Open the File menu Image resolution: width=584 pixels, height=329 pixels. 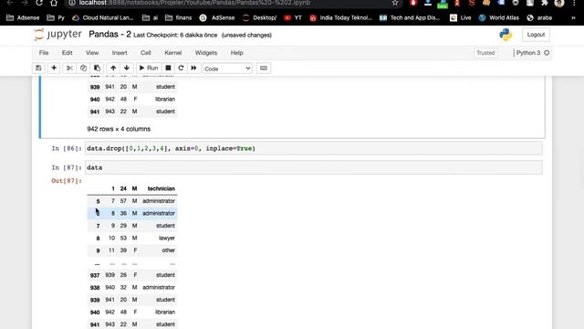44,53
